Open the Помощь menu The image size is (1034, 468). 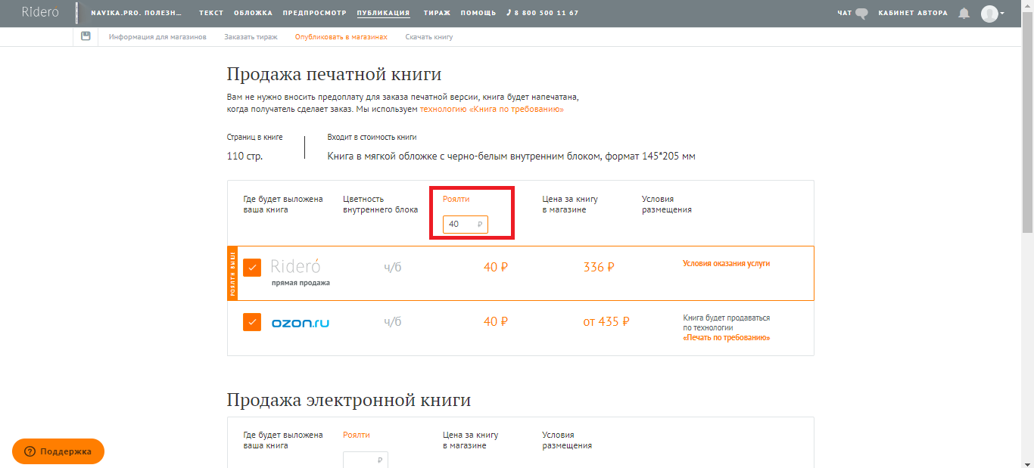pyautogui.click(x=478, y=13)
